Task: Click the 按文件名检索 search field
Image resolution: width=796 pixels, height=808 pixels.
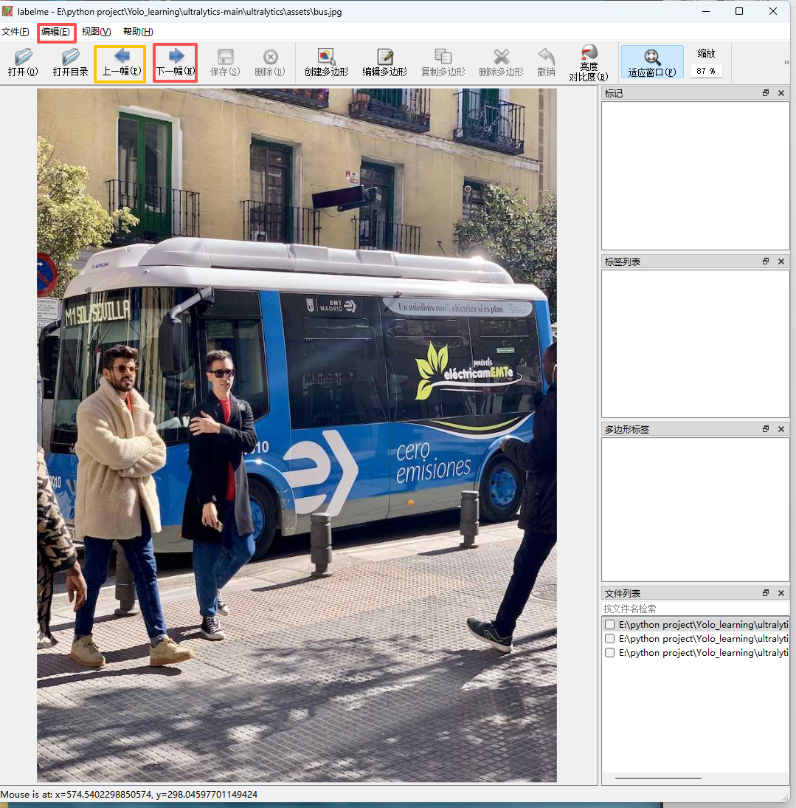Action: pos(695,609)
